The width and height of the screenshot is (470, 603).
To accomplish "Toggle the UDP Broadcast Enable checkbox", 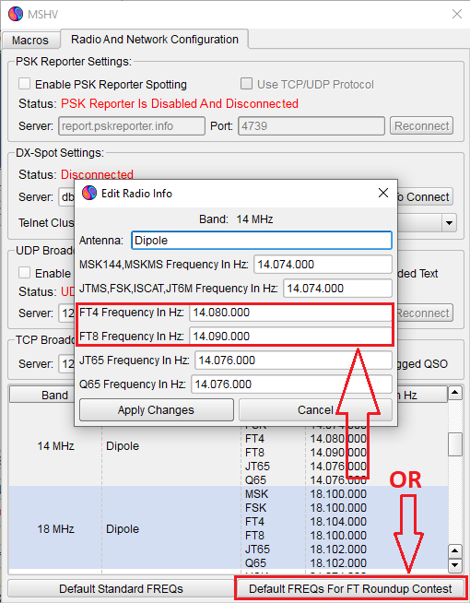I will [25, 273].
